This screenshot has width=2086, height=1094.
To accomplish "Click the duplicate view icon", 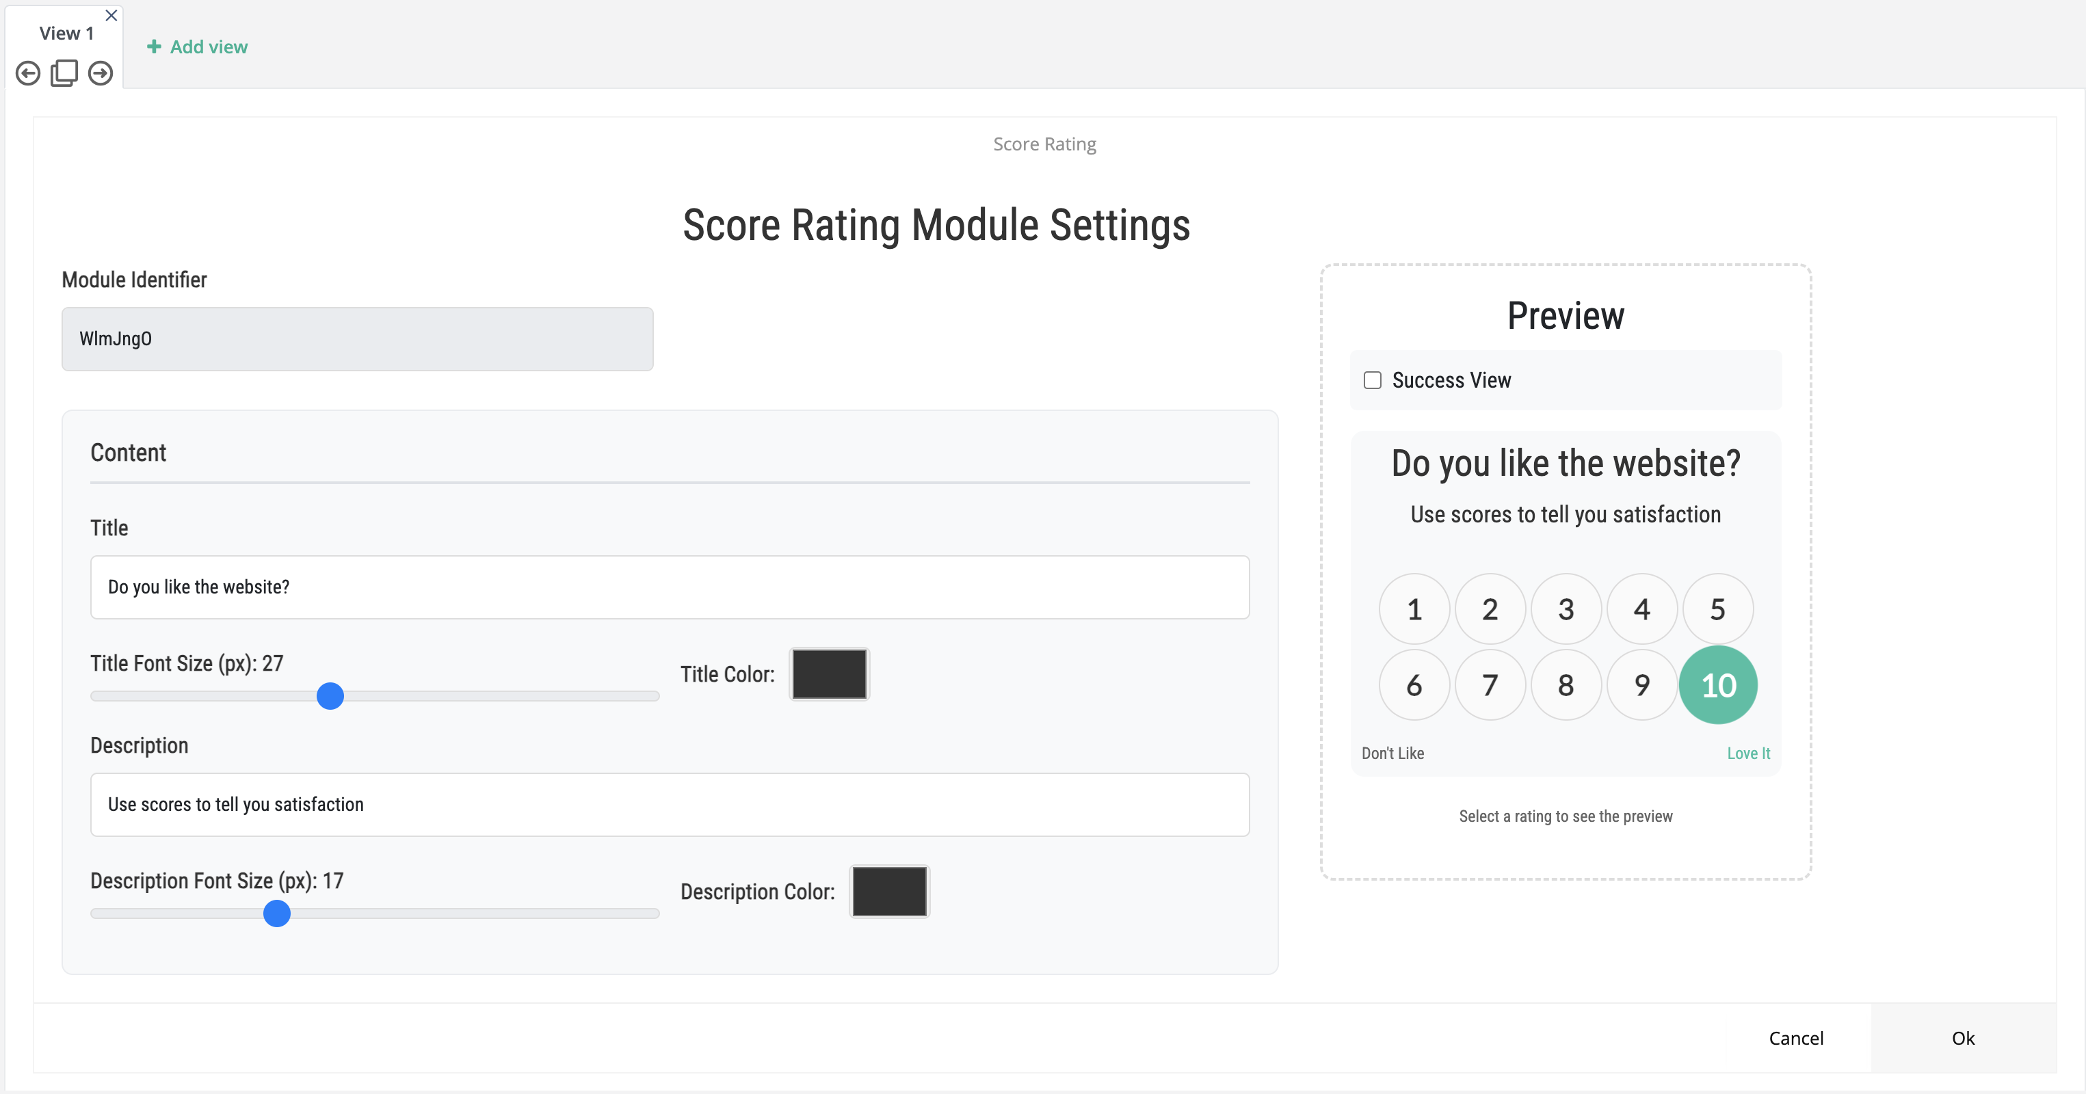I will (x=64, y=74).
